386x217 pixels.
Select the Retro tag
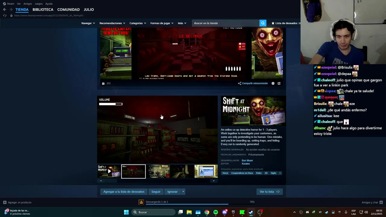click(259, 173)
